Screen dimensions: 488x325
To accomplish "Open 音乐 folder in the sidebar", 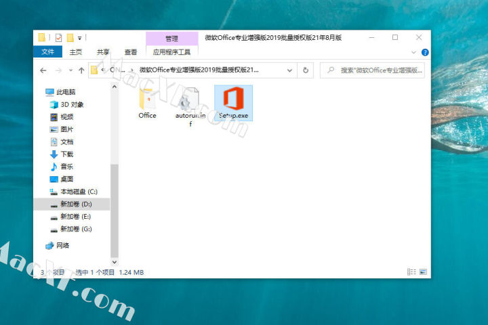I will pyautogui.click(x=62, y=167).
